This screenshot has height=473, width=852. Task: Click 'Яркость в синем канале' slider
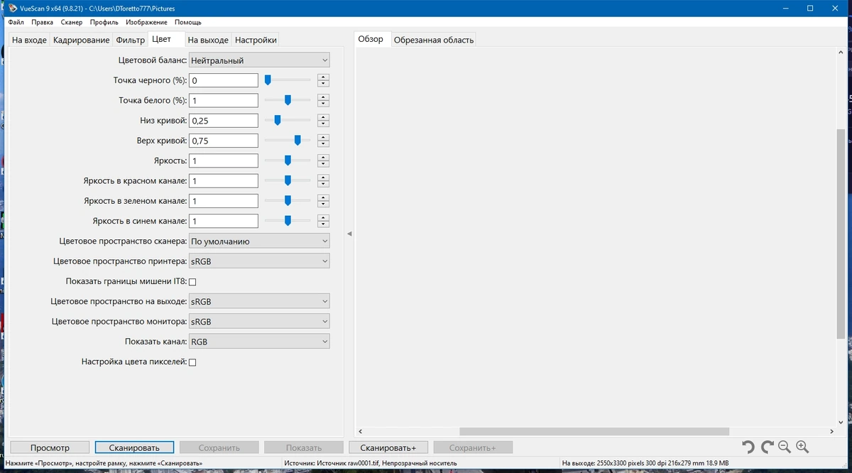click(x=288, y=221)
